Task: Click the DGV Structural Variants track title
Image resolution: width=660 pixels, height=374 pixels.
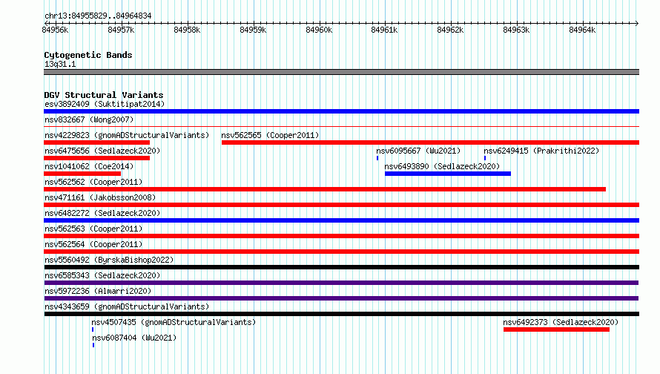Action: pos(104,95)
